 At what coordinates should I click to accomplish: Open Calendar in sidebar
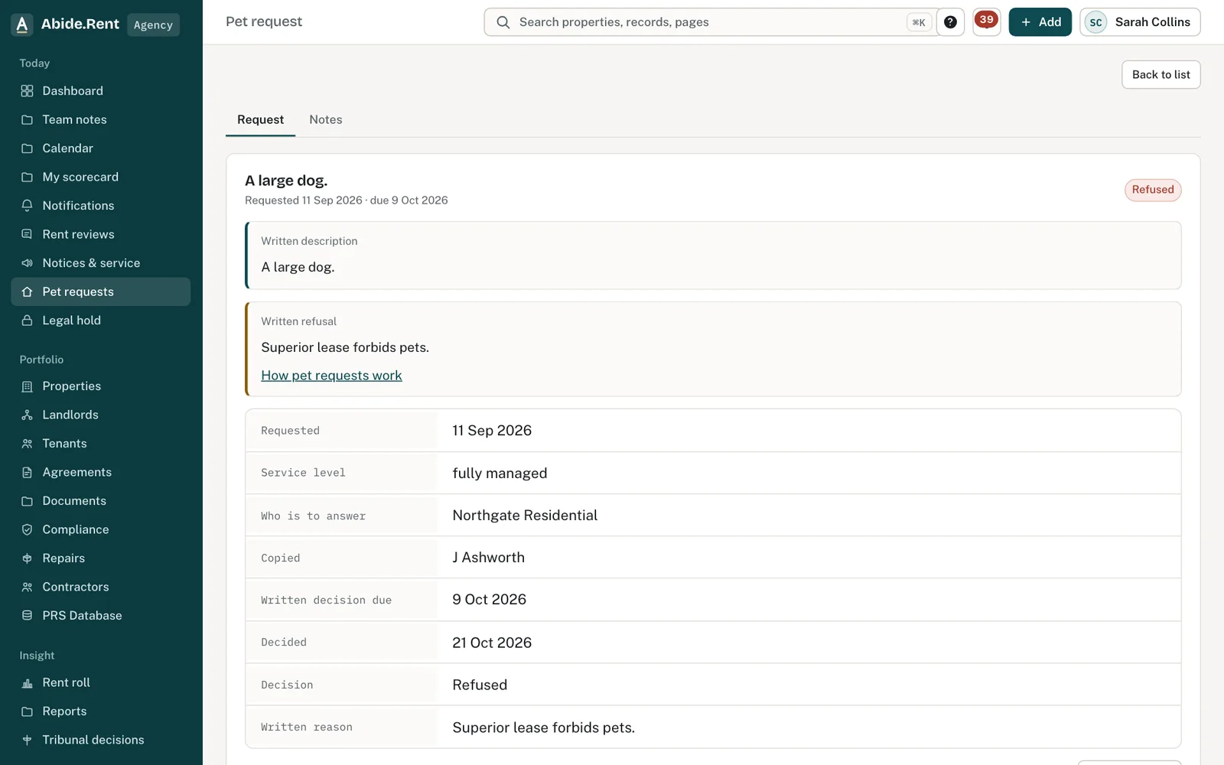[x=101, y=148]
